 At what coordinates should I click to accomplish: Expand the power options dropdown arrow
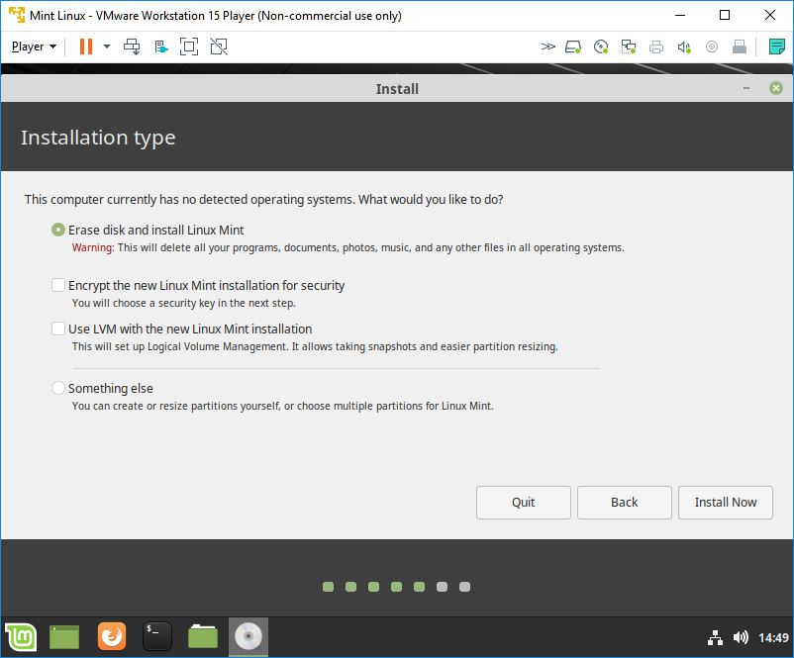(x=106, y=47)
